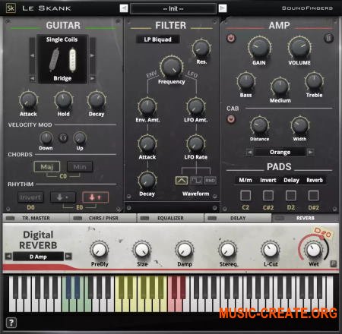
Task: Click the Single Coils pickup display
Action: tap(62, 59)
